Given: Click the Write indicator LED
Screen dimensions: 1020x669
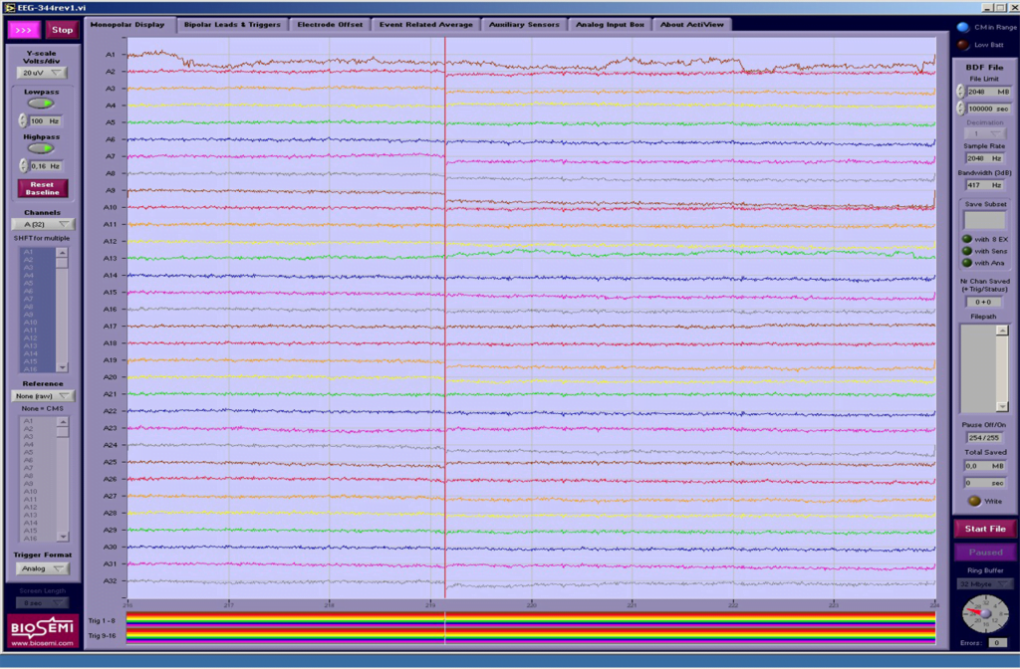Looking at the screenshot, I should pyautogui.click(x=974, y=502).
